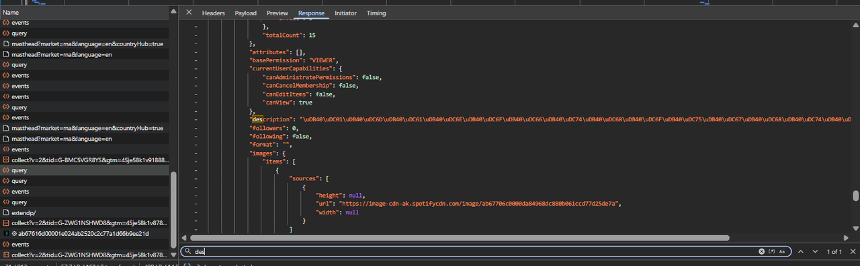The width and height of the screenshot is (860, 266).
Task: Go to previous search match
Action: [800, 252]
